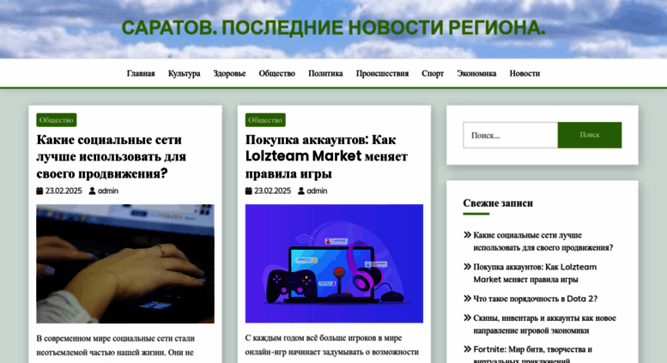The height and width of the screenshot is (363, 667).
Task: Click the site title Саратов. Последние новости региона
Action: click(x=333, y=28)
